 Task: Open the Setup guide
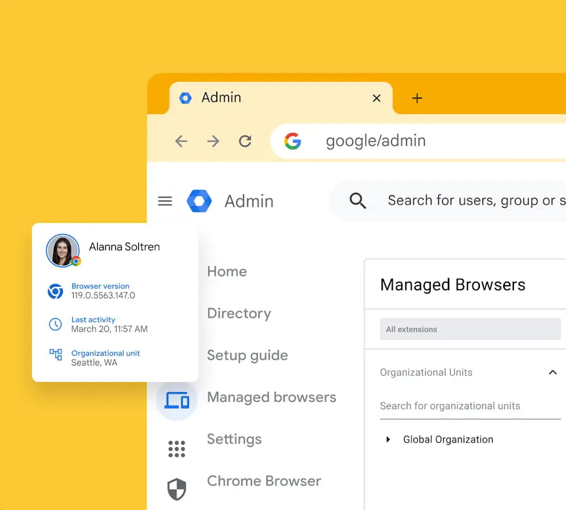click(x=247, y=355)
